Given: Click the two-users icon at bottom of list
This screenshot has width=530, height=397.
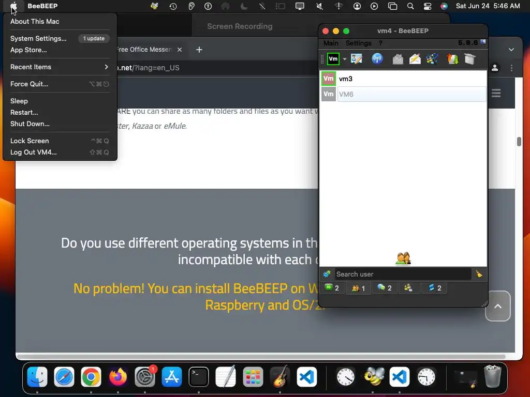Looking at the screenshot, I should (x=403, y=258).
